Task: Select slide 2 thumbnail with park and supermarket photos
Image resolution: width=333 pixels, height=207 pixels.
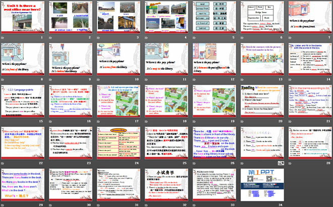Action: pos(71,18)
